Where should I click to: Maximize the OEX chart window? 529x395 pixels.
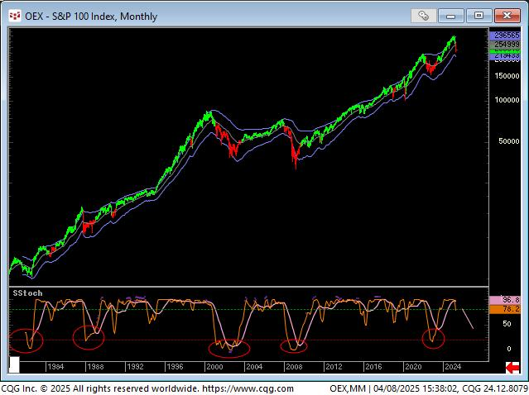point(479,16)
